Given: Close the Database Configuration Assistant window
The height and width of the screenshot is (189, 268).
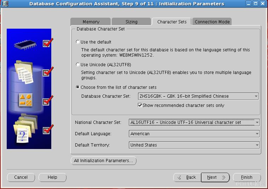Looking at the screenshot, I should tap(263, 4).
